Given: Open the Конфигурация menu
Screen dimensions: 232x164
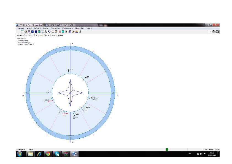Looking at the screenshot, I should tap(68, 28).
